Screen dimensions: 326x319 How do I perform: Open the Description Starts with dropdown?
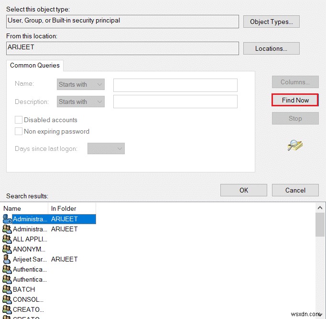(x=81, y=102)
